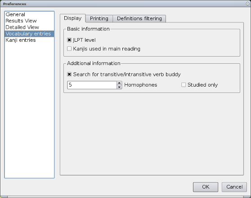Screen dimensions: 251x198
Task: Open the Definitions filtering tab
Action: pyautogui.click(x=139, y=18)
